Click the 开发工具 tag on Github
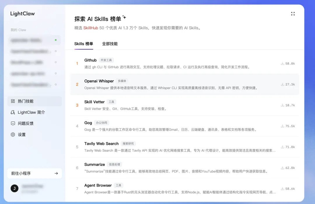Image resolution: width=315 pixels, height=204 pixels. [106, 60]
